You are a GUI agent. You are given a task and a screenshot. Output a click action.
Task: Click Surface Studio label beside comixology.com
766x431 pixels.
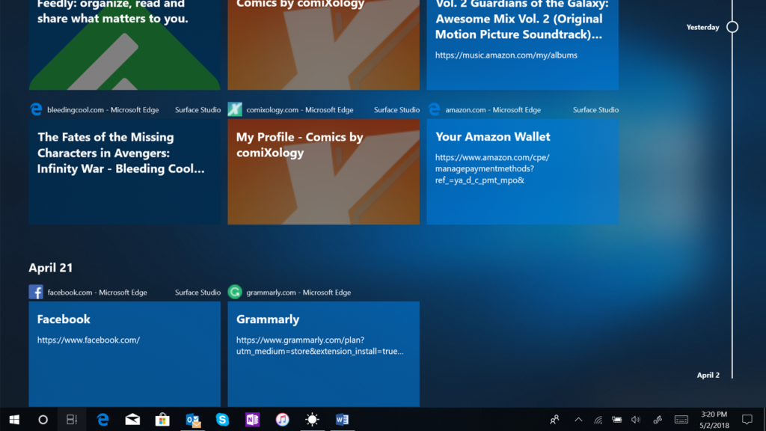[396, 110]
